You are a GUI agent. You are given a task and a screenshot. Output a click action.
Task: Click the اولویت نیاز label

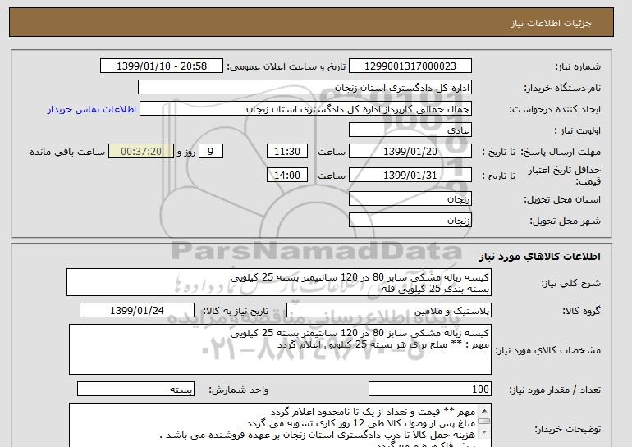(x=577, y=130)
